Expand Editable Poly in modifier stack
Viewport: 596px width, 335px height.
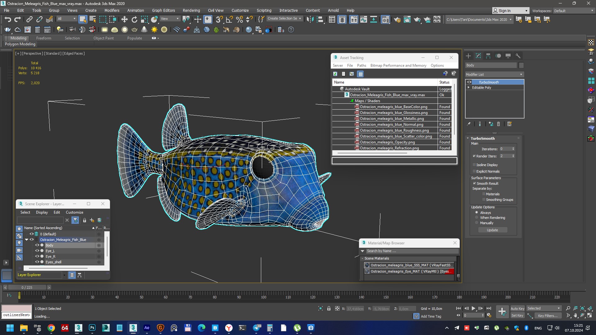[469, 88]
